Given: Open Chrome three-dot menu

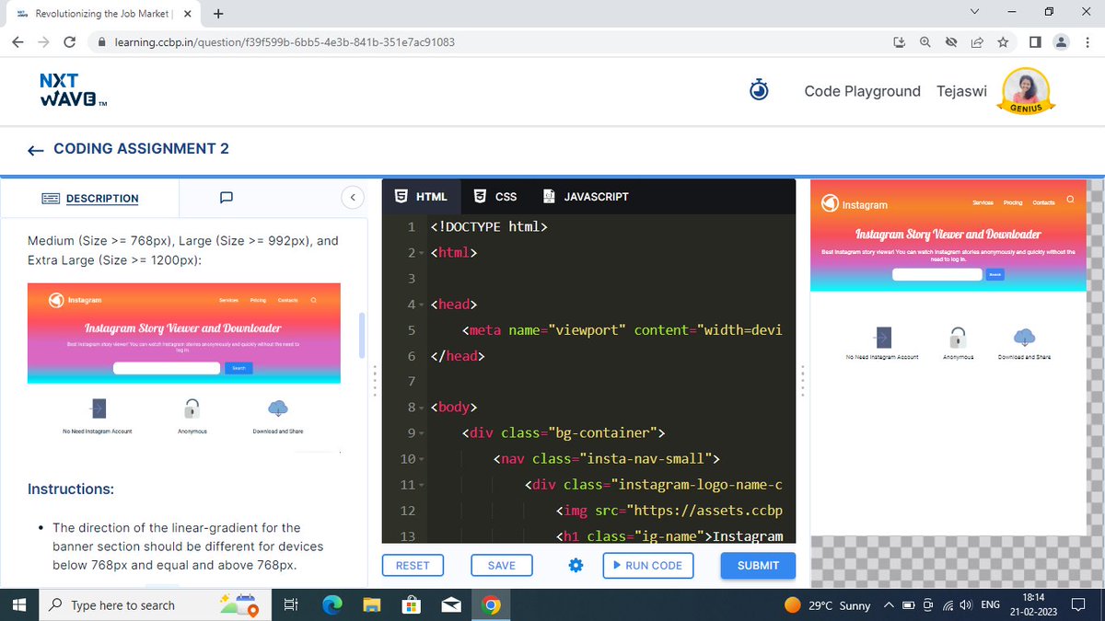Looking at the screenshot, I should pyautogui.click(x=1088, y=42).
